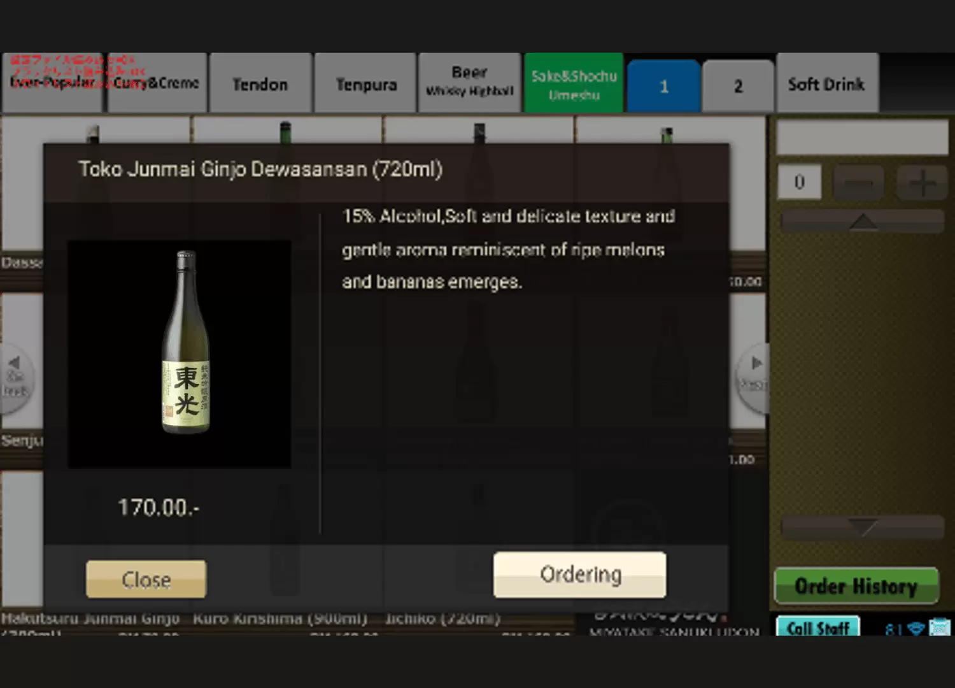
Task: Select the Sake&Shochu Umeshu tab
Action: [574, 83]
